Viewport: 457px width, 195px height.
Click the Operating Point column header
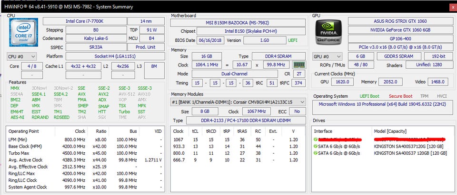tap(24, 131)
